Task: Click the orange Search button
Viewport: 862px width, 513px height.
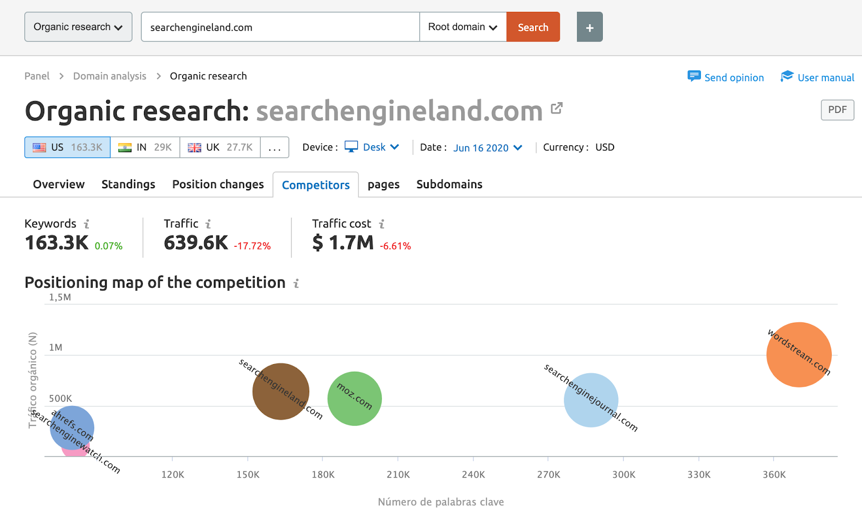Action: (533, 27)
